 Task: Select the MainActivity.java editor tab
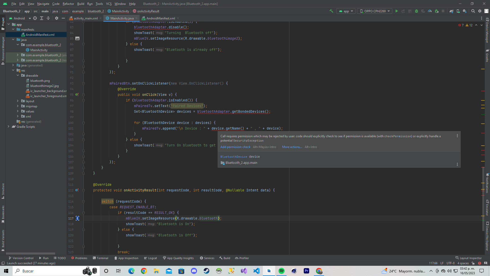click(x=122, y=18)
